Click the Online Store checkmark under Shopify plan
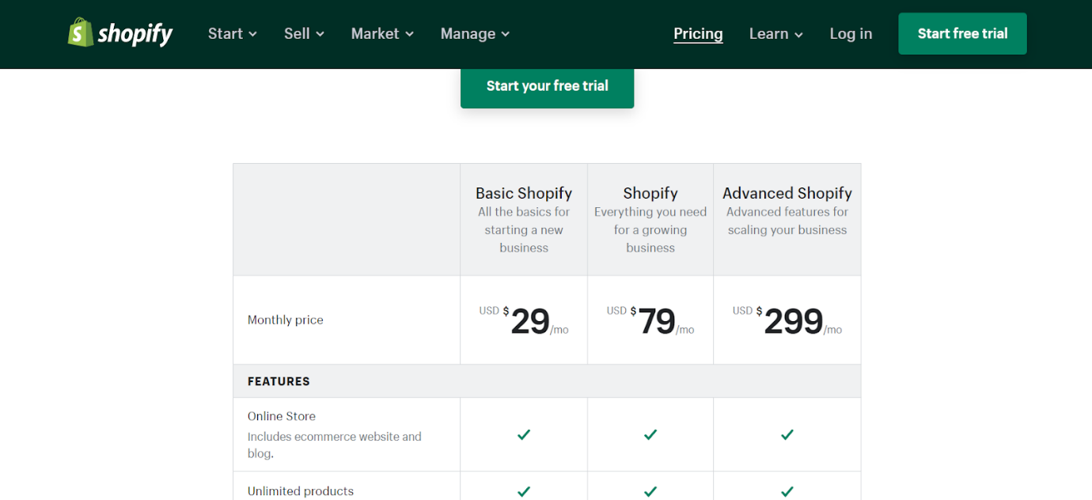The width and height of the screenshot is (1092, 500). click(x=650, y=434)
